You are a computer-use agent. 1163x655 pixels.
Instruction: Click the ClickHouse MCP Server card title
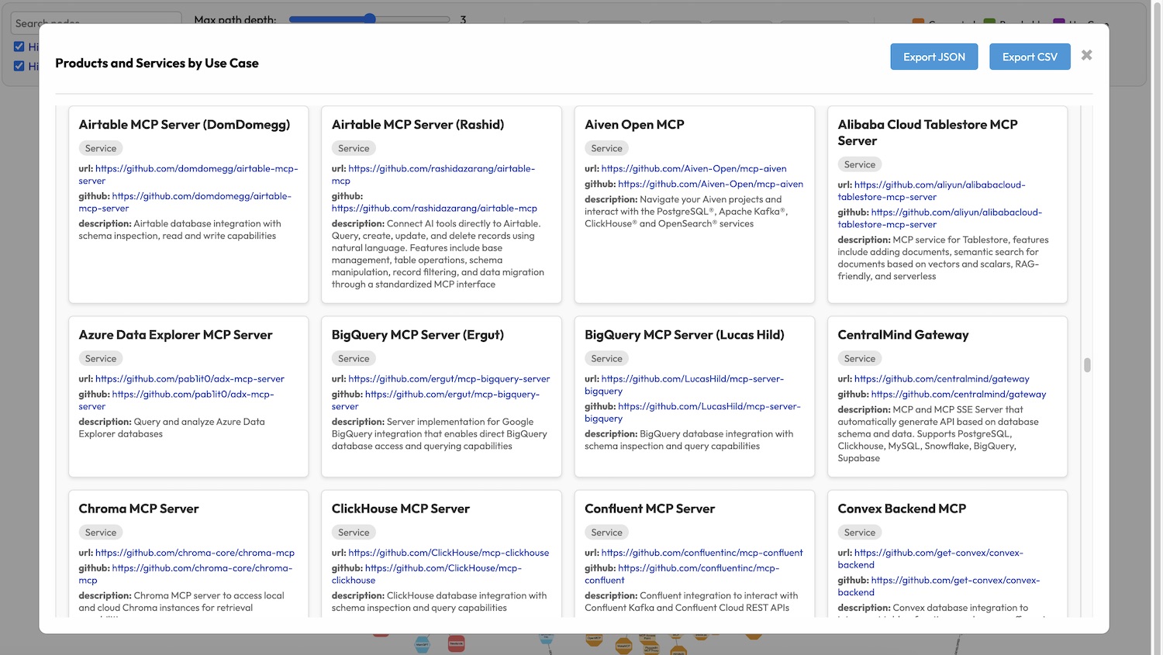click(401, 508)
